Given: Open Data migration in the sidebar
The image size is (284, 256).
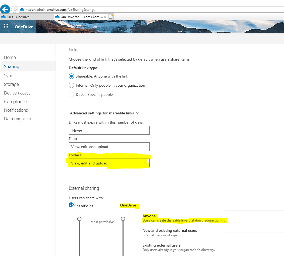Looking at the screenshot, I should tap(18, 119).
